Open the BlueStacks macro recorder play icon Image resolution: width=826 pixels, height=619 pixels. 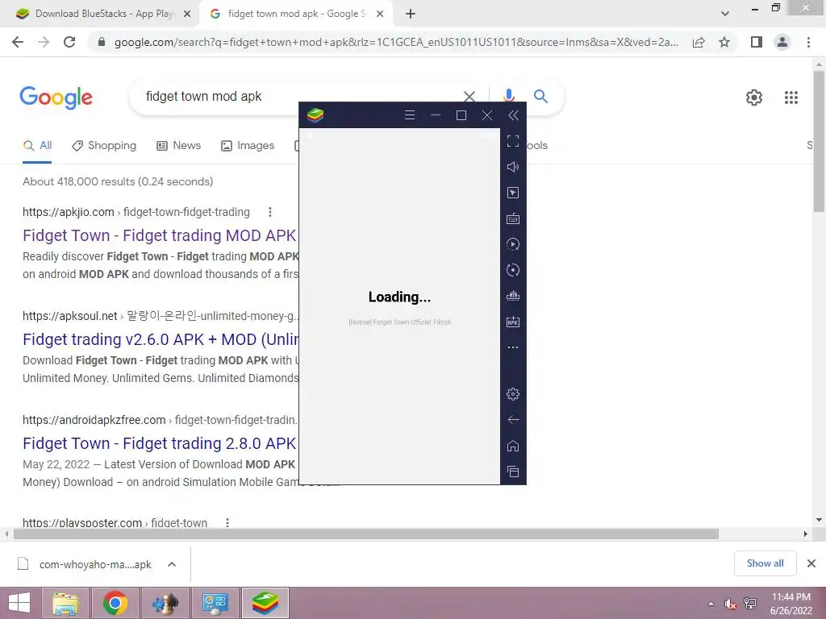(x=512, y=244)
